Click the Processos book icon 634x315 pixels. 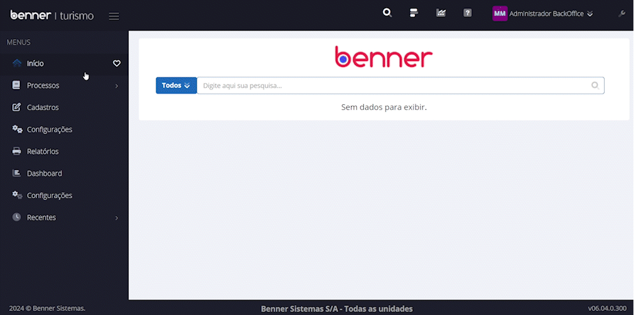(x=16, y=85)
